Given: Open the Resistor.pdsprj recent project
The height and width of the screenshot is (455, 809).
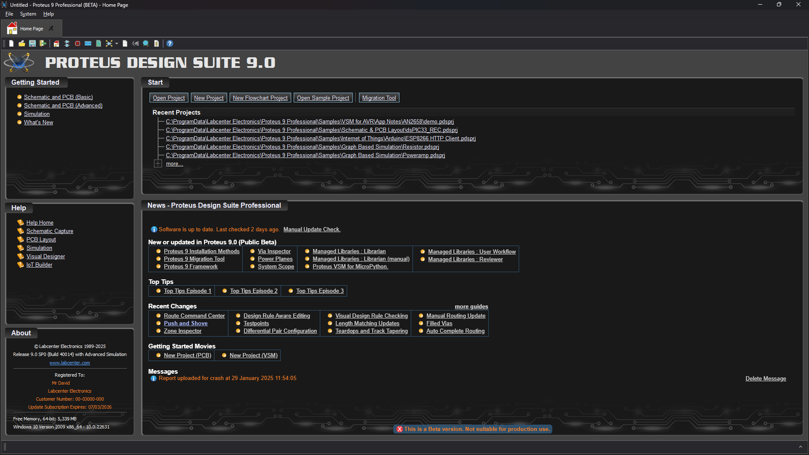Looking at the screenshot, I should [x=302, y=147].
